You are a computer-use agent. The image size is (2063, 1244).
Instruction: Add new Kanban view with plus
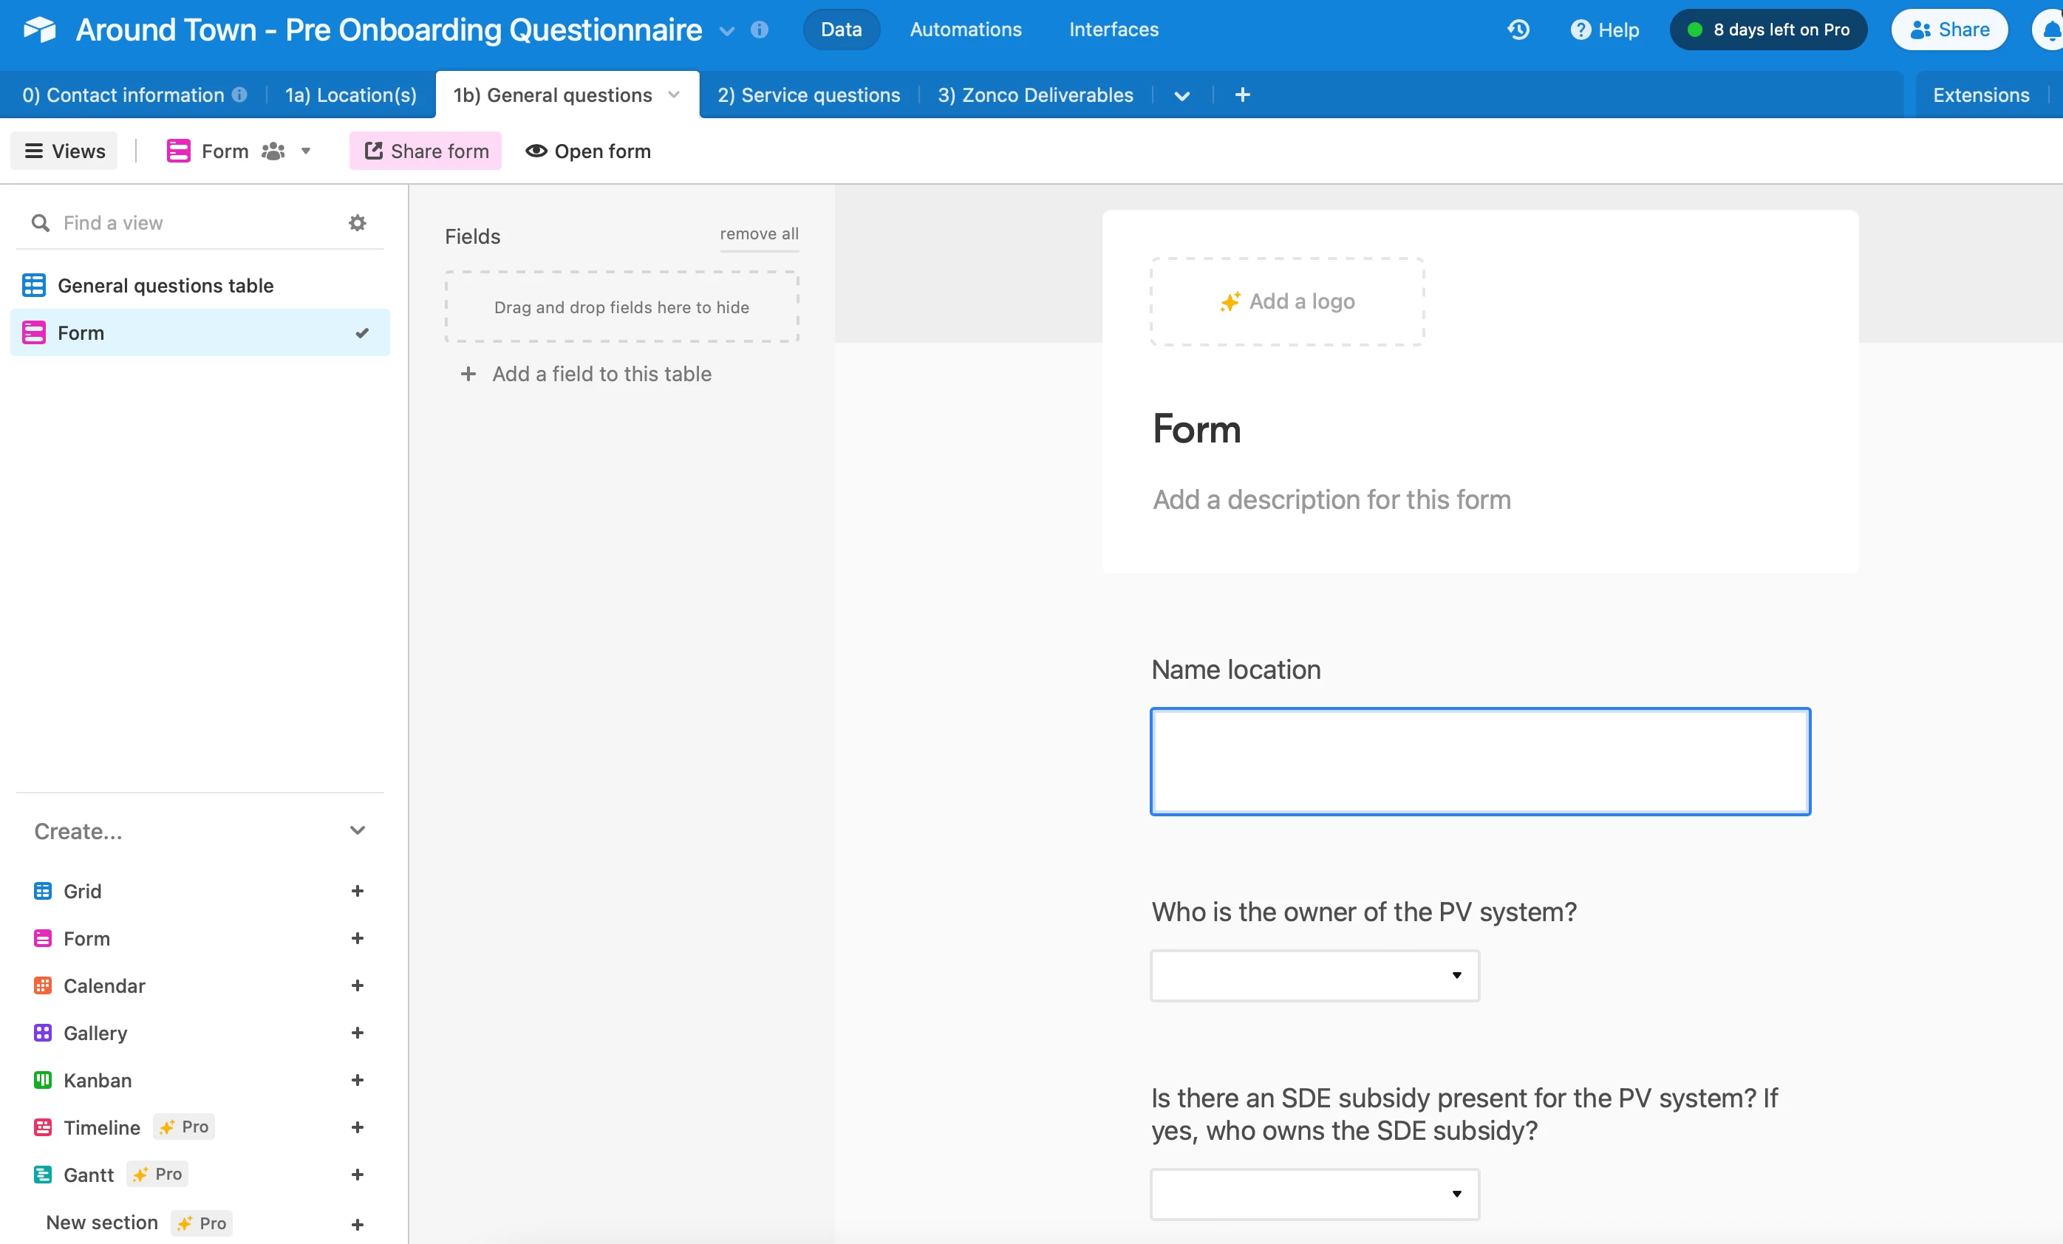[x=358, y=1080]
